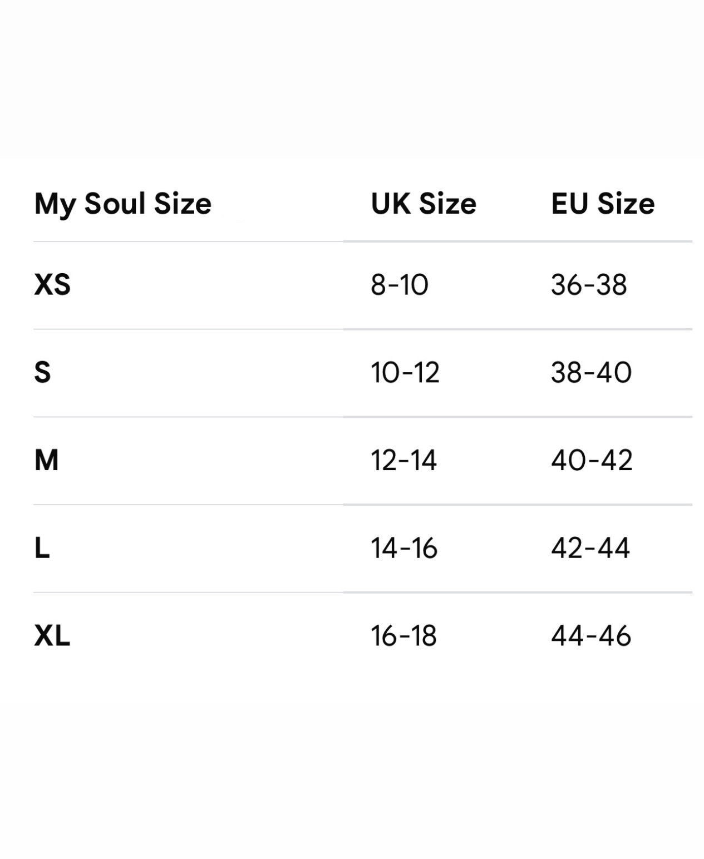Click the UK Size column header

[x=424, y=204]
